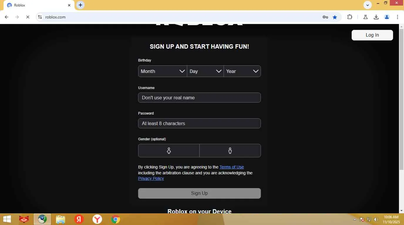Open the Chrome Labs flask icon
Viewport: 404px width, 225px height.
tap(366, 17)
